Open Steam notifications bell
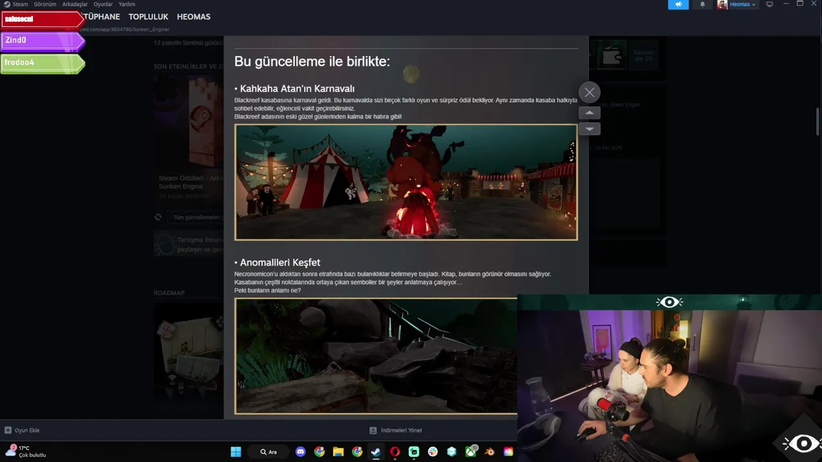The image size is (822, 462). point(702,4)
